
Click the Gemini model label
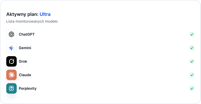(25, 48)
